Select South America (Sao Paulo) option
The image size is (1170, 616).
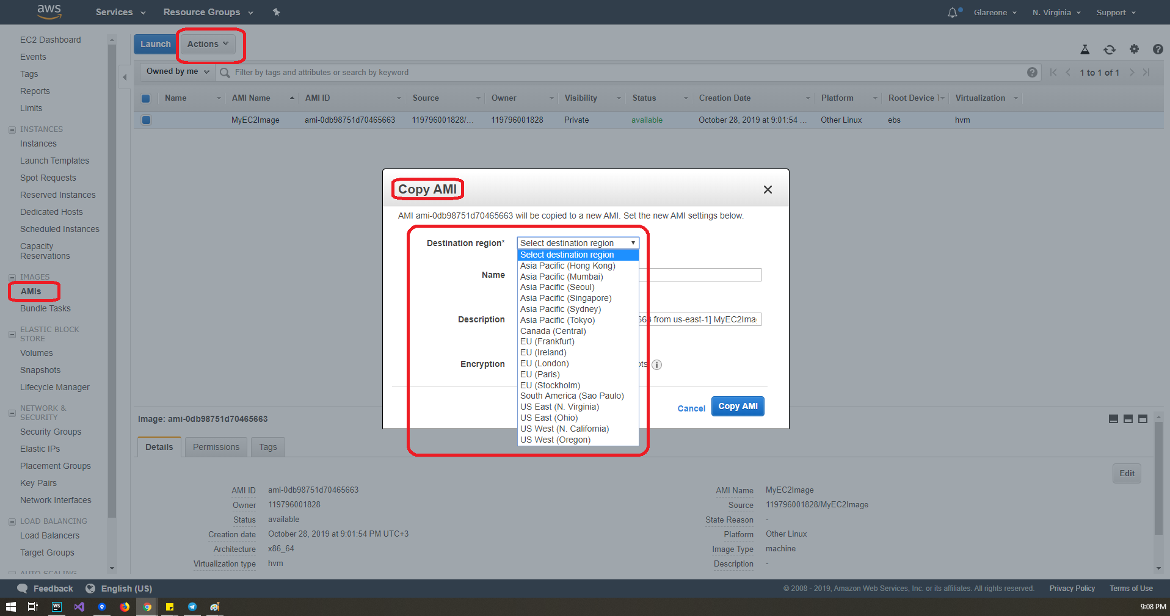(578, 396)
